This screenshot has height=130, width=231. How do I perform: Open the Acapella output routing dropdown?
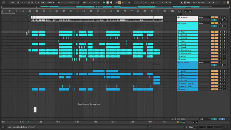(x=204, y=17)
